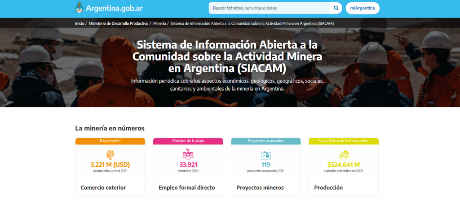Open Ministerio de Desarrollo Productivo breadcrumb
The height and width of the screenshot is (217, 460).
(119, 23)
